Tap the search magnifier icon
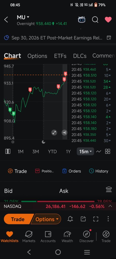116x259 pixels. [95, 20]
